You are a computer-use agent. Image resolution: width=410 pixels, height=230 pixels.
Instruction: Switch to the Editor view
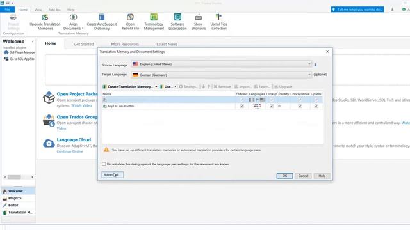click(18, 205)
